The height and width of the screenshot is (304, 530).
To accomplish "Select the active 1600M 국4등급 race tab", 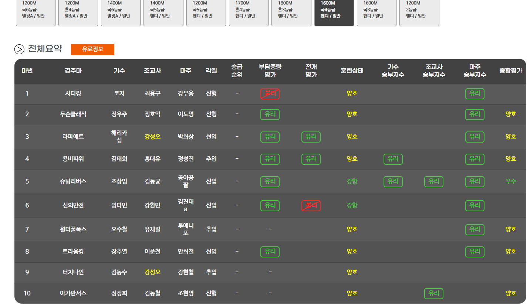I will 334,11.
